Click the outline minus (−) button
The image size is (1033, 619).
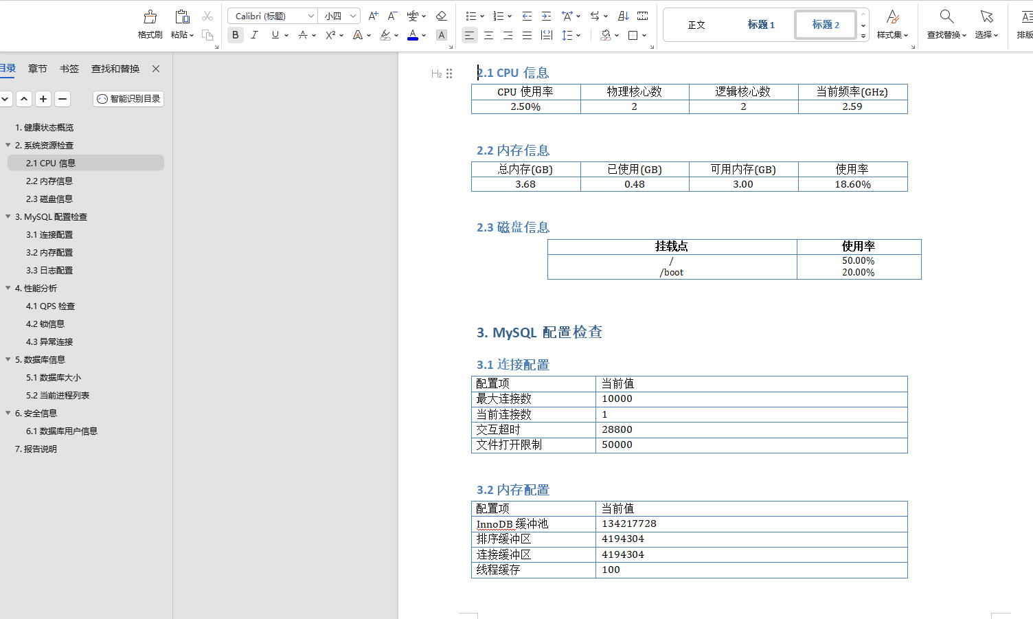(x=63, y=99)
